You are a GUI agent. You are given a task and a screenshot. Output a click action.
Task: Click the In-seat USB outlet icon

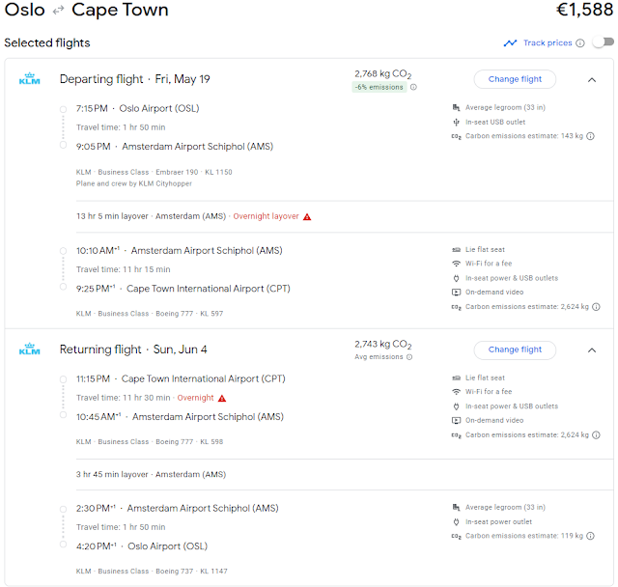point(456,122)
